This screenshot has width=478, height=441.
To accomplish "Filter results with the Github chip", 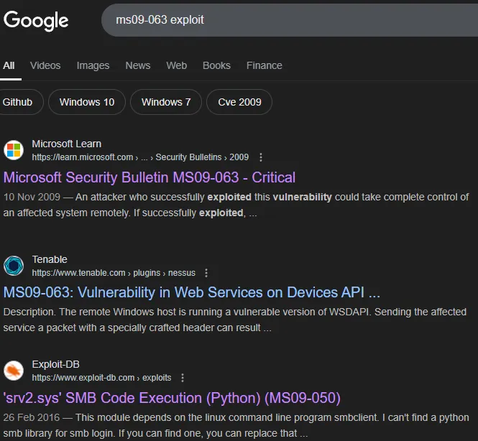I will coord(21,102).
